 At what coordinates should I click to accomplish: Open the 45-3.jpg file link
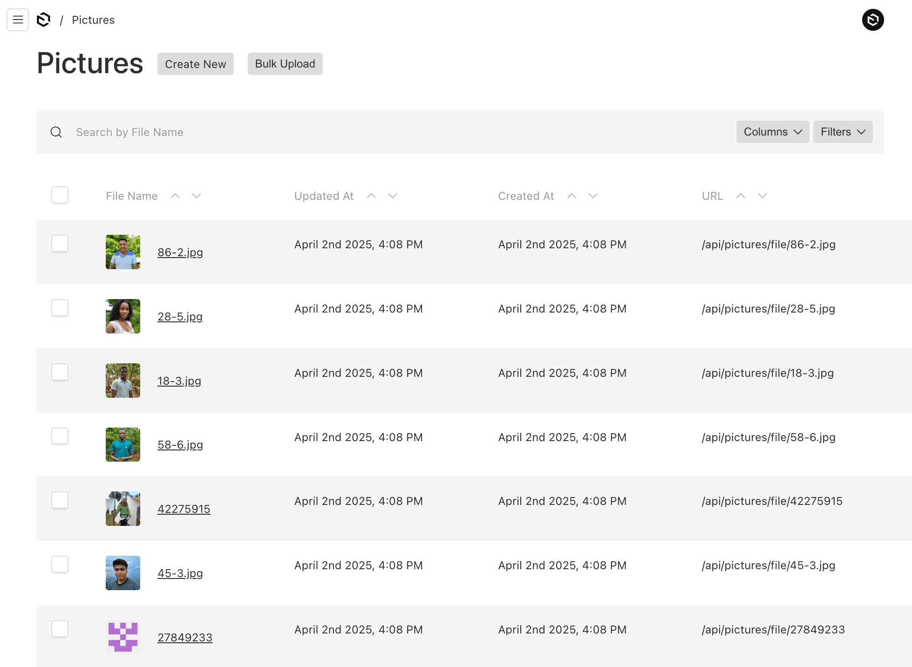[180, 573]
